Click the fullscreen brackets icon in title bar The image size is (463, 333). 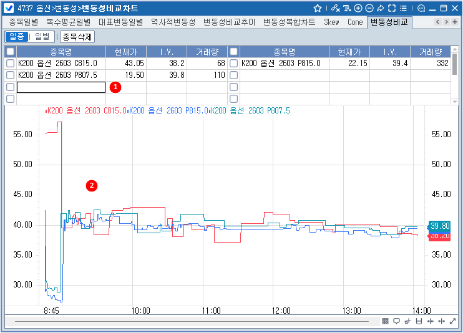392,9
